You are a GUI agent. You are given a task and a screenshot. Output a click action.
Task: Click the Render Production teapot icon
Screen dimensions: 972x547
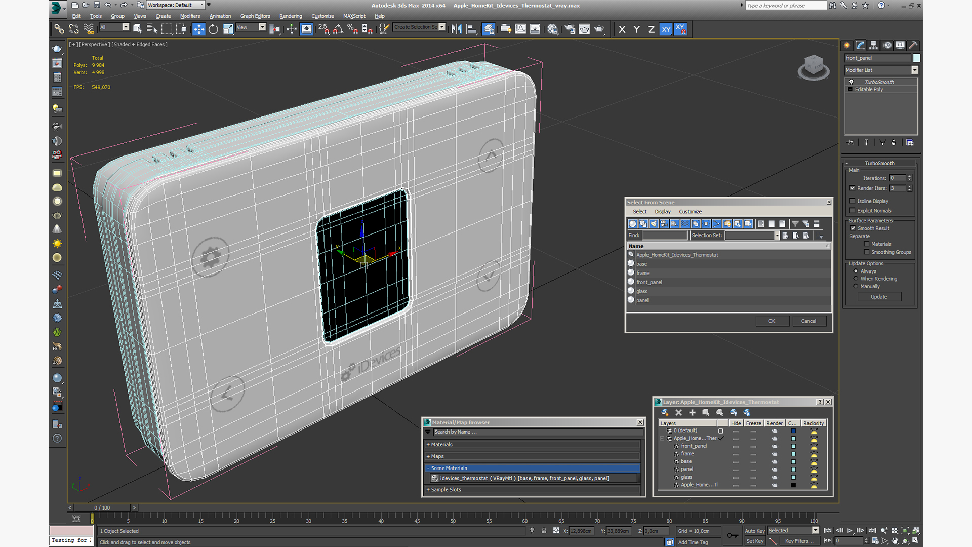599,29
